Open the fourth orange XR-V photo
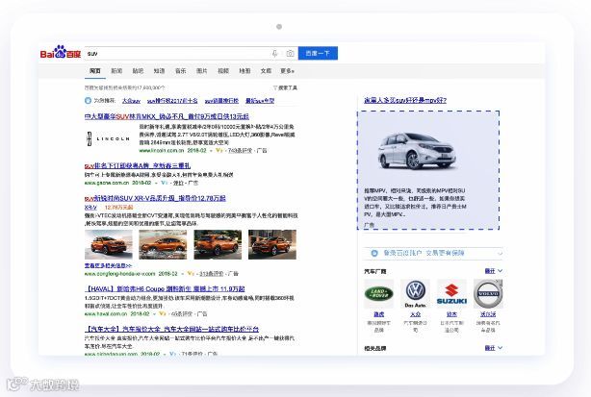This screenshot has height=397, width=591. point(272,244)
